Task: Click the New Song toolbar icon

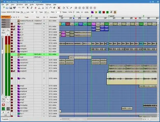Action: tap(3, 8)
